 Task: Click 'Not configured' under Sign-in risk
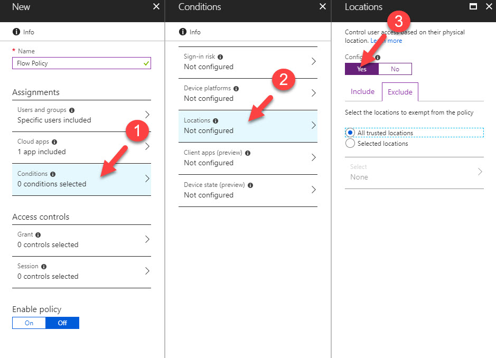209,67
